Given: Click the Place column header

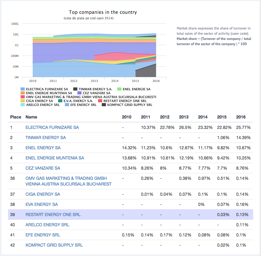Looking at the screenshot, I should point(16,117).
